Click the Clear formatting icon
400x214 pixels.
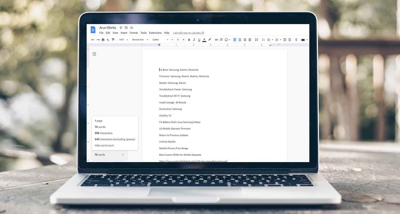[296, 40]
